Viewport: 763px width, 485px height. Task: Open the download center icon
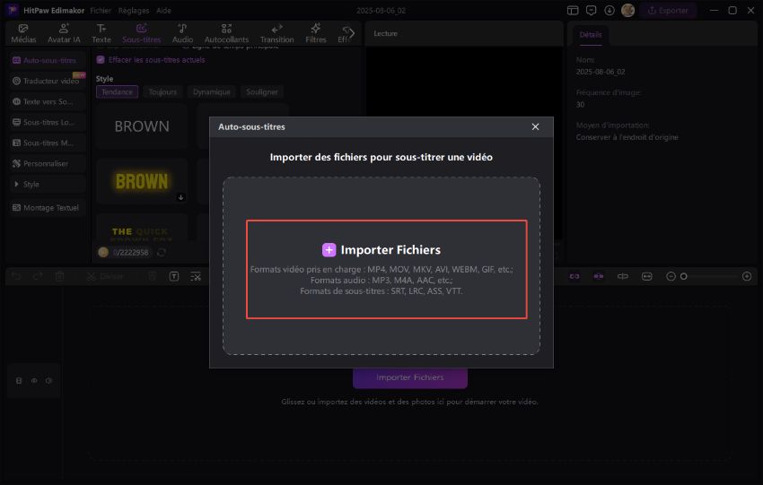click(610, 10)
